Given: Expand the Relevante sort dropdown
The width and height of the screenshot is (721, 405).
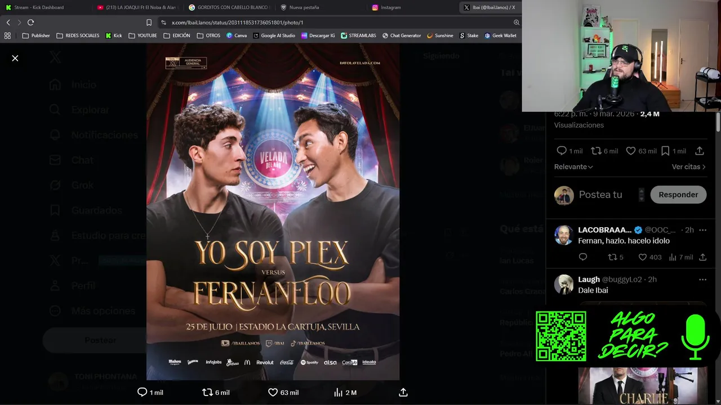Looking at the screenshot, I should pos(573,166).
